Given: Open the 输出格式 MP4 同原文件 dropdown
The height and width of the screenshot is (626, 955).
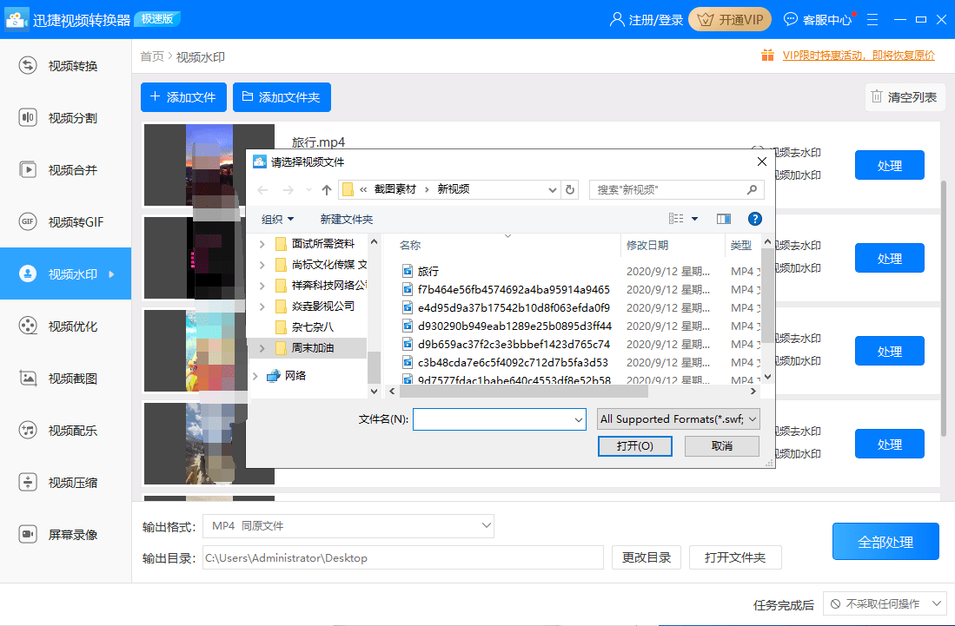Looking at the screenshot, I should [x=348, y=526].
